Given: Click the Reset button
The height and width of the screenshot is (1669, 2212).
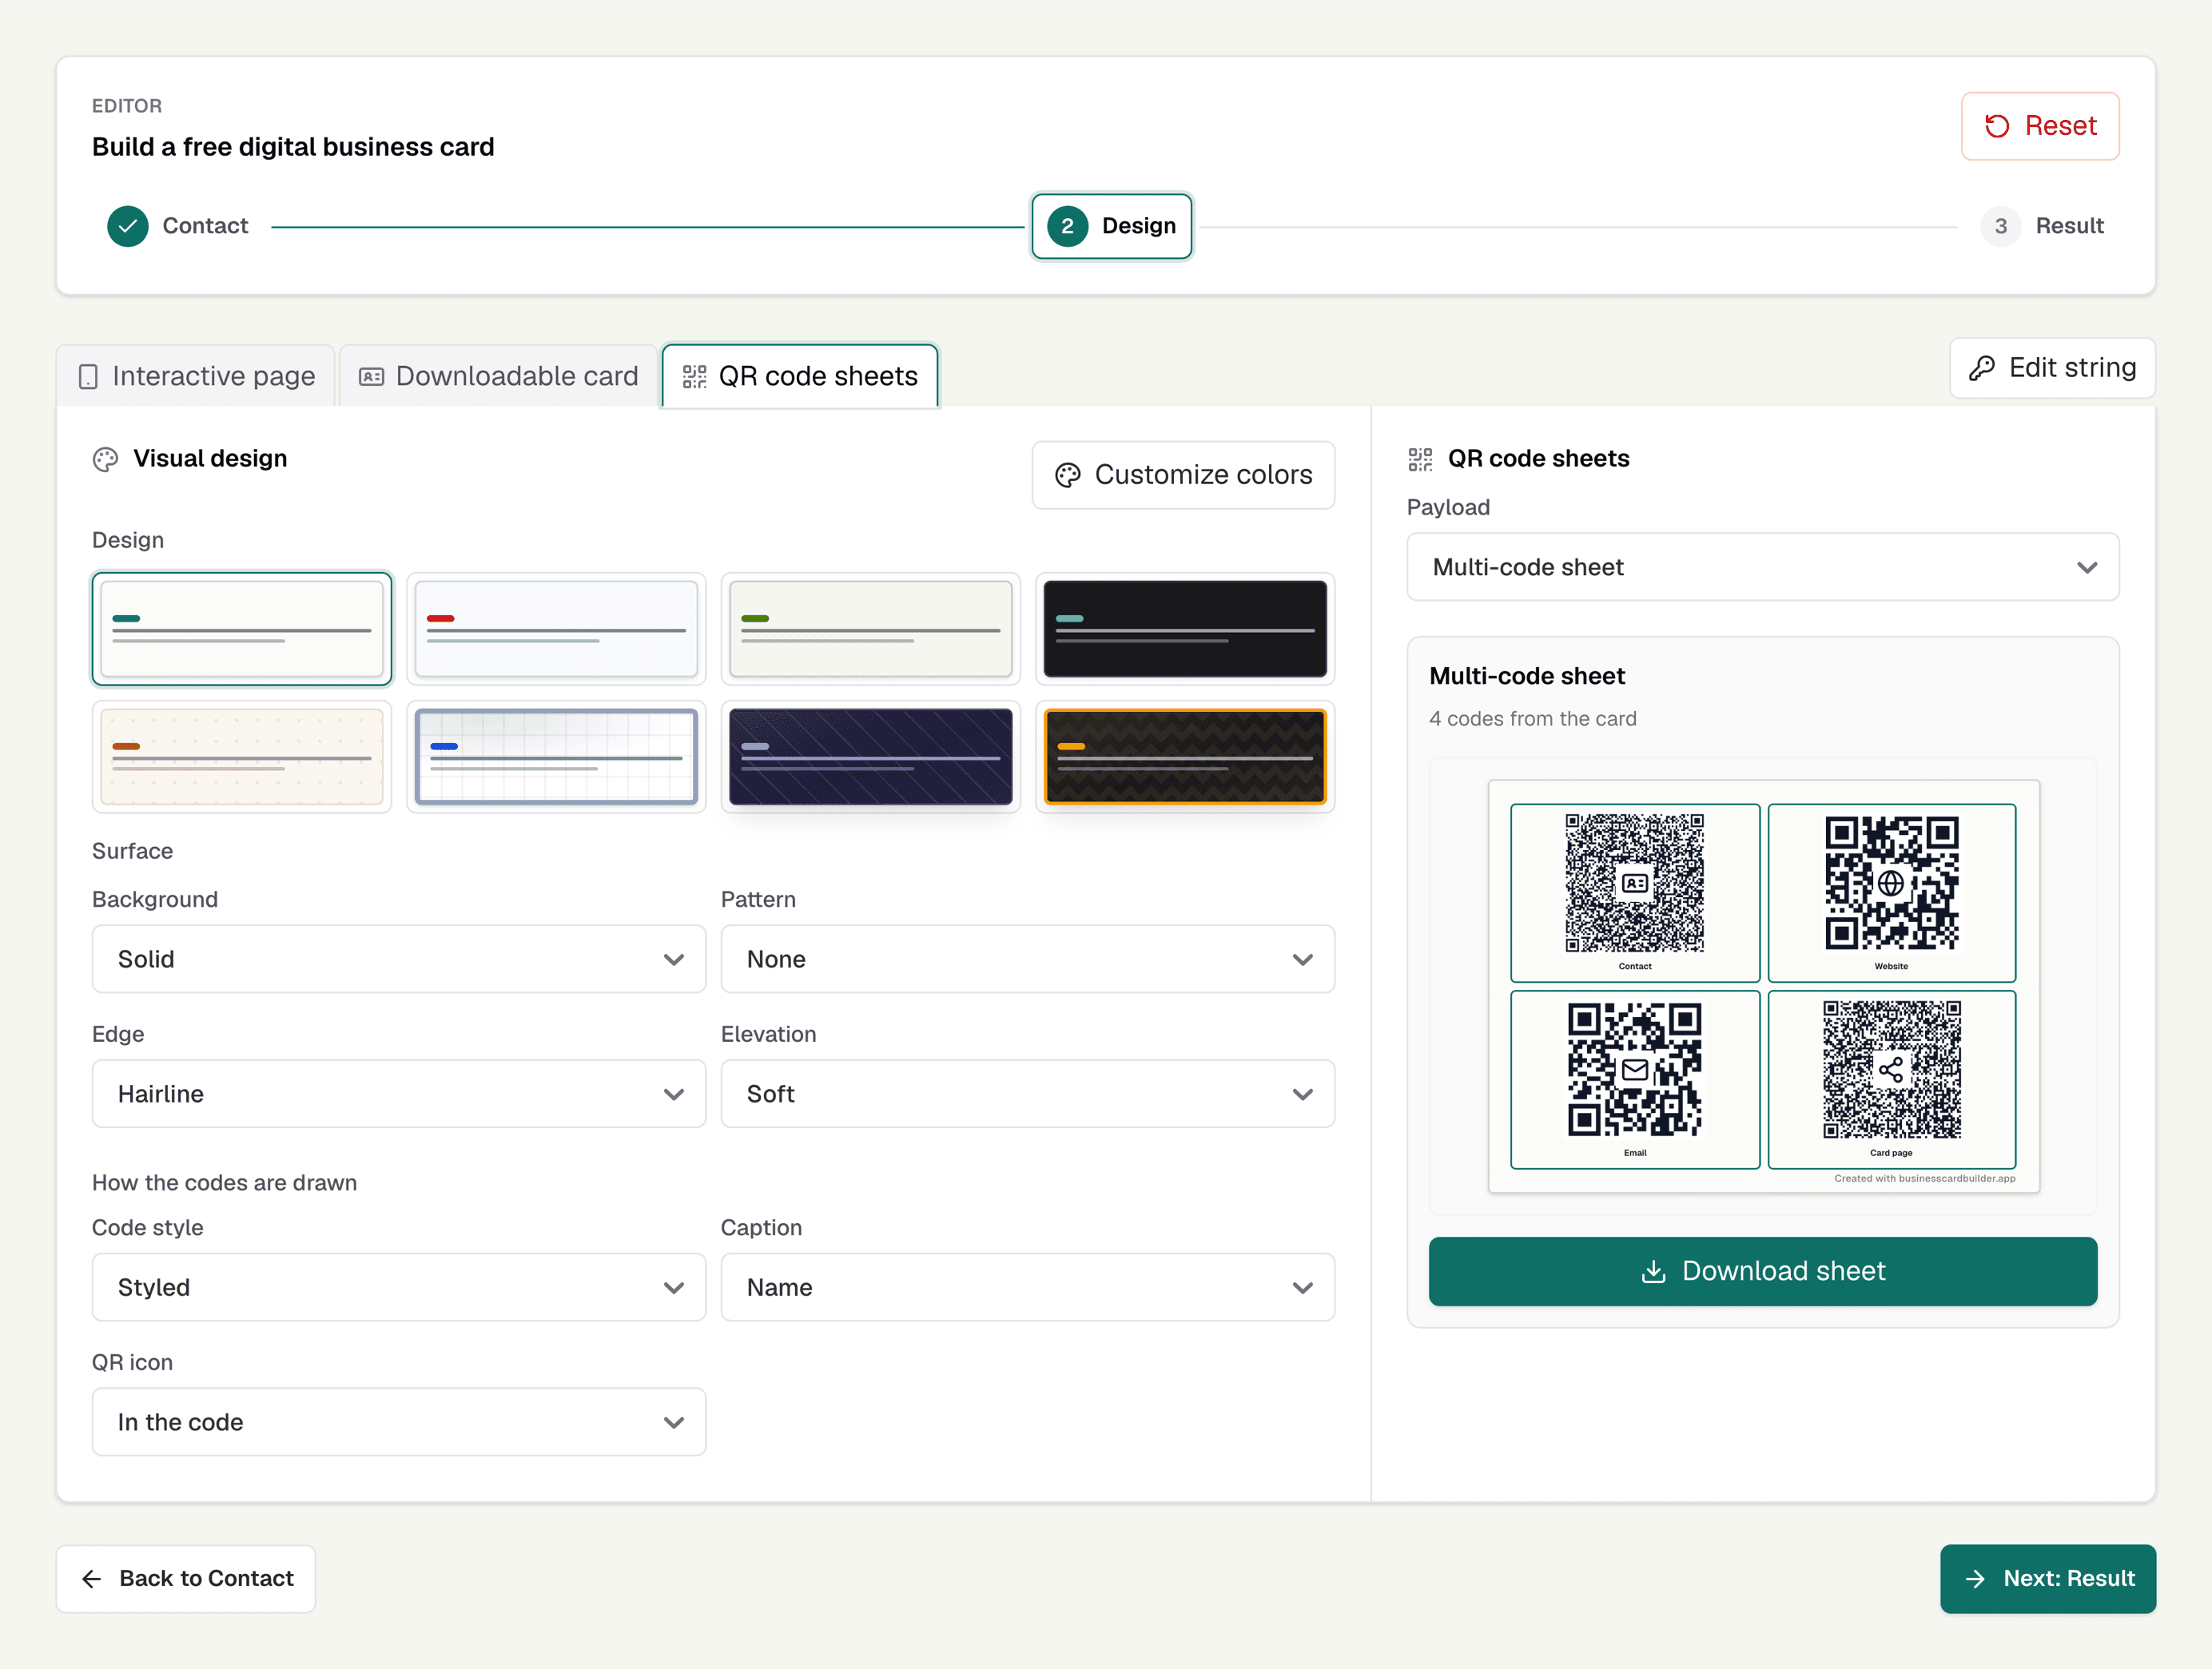Looking at the screenshot, I should (2040, 126).
